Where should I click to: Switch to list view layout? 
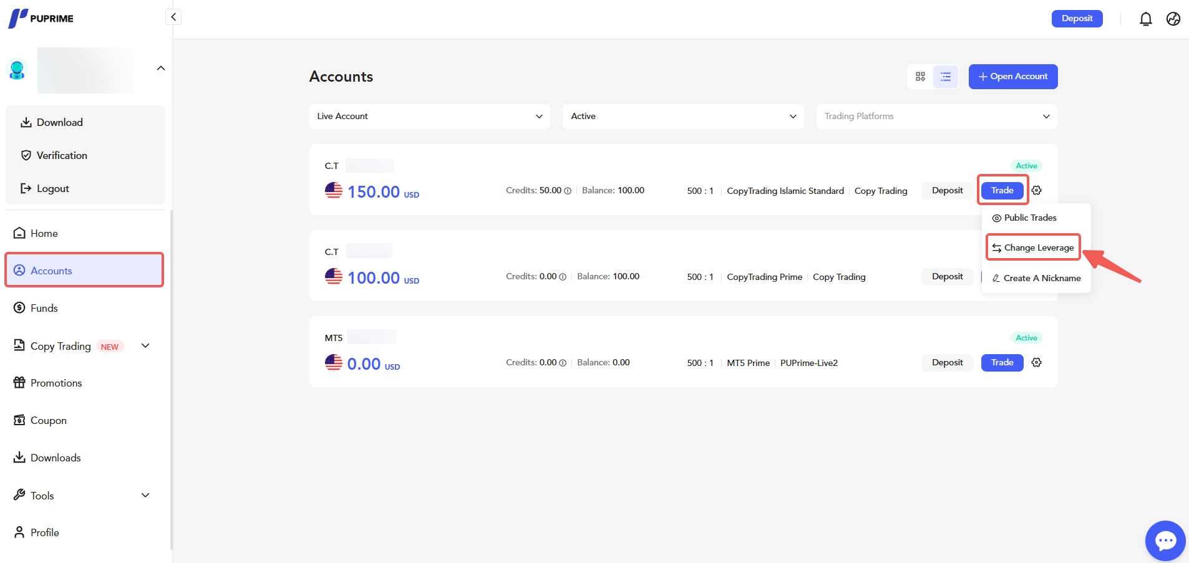click(x=946, y=77)
